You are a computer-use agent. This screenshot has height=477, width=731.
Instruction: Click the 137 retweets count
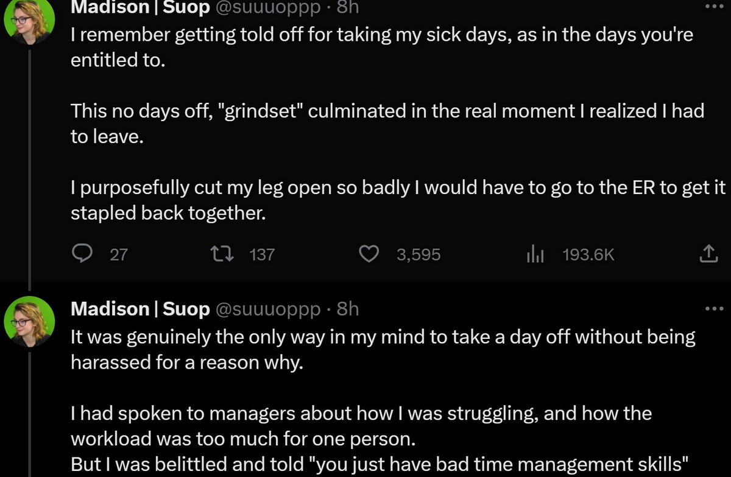263,254
